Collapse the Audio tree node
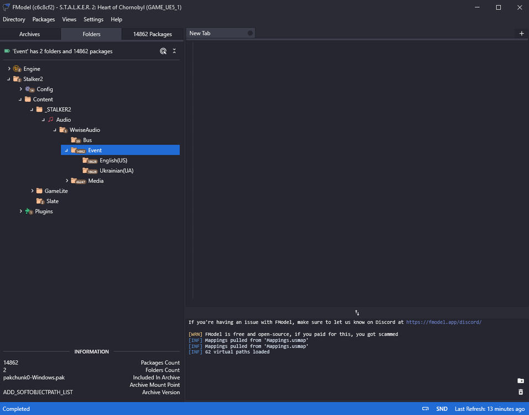Screen dimensions: 529x415 click(x=43, y=120)
